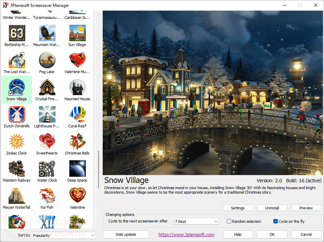Preview the Snow Village screensaver
This screenshot has width=324, height=242.
click(306, 208)
